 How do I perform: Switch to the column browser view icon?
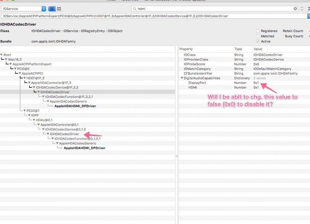pyautogui.click(x=59, y=9)
